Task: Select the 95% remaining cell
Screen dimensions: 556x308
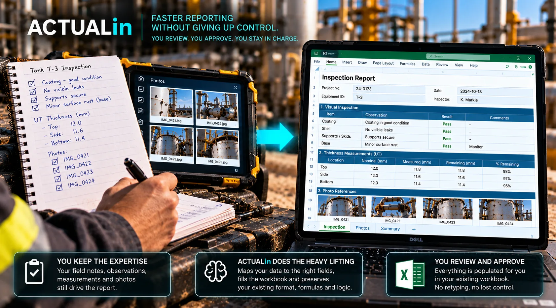Action: 507,186
